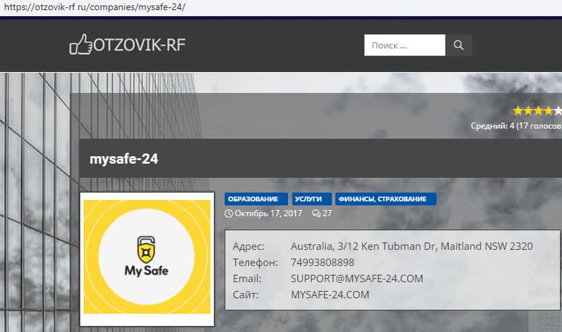
Task: Click the thumbs-up icon in the OTZOVIK-RF logo
Action: pos(81,44)
